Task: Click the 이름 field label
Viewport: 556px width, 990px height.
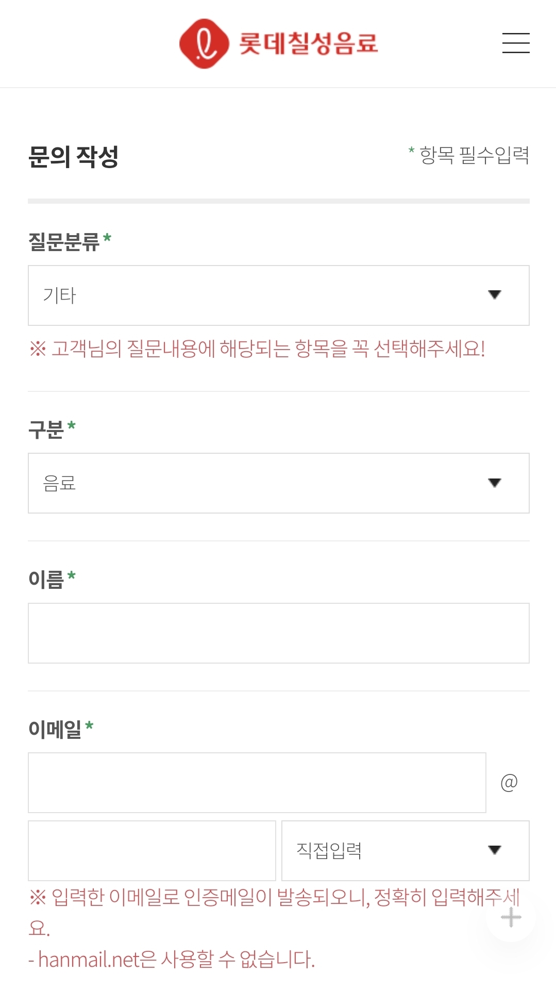Action: point(46,579)
